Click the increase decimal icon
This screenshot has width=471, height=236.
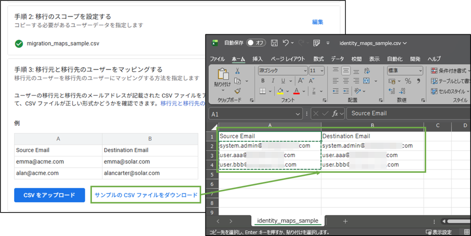coord(392,91)
